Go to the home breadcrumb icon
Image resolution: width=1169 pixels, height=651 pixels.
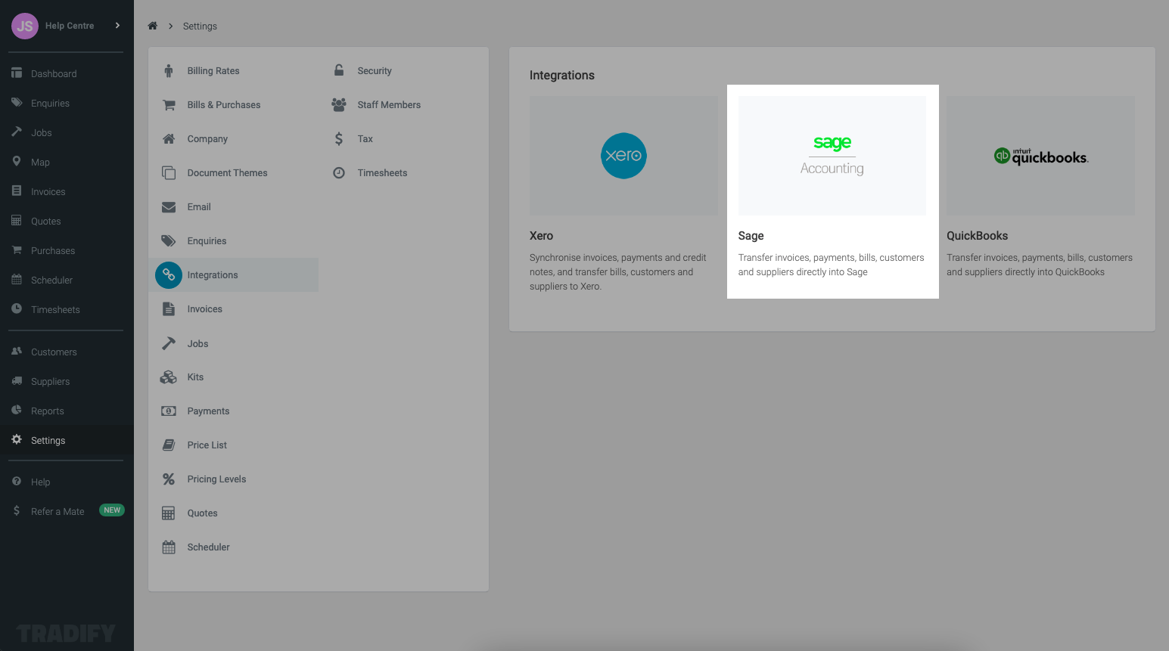point(152,26)
